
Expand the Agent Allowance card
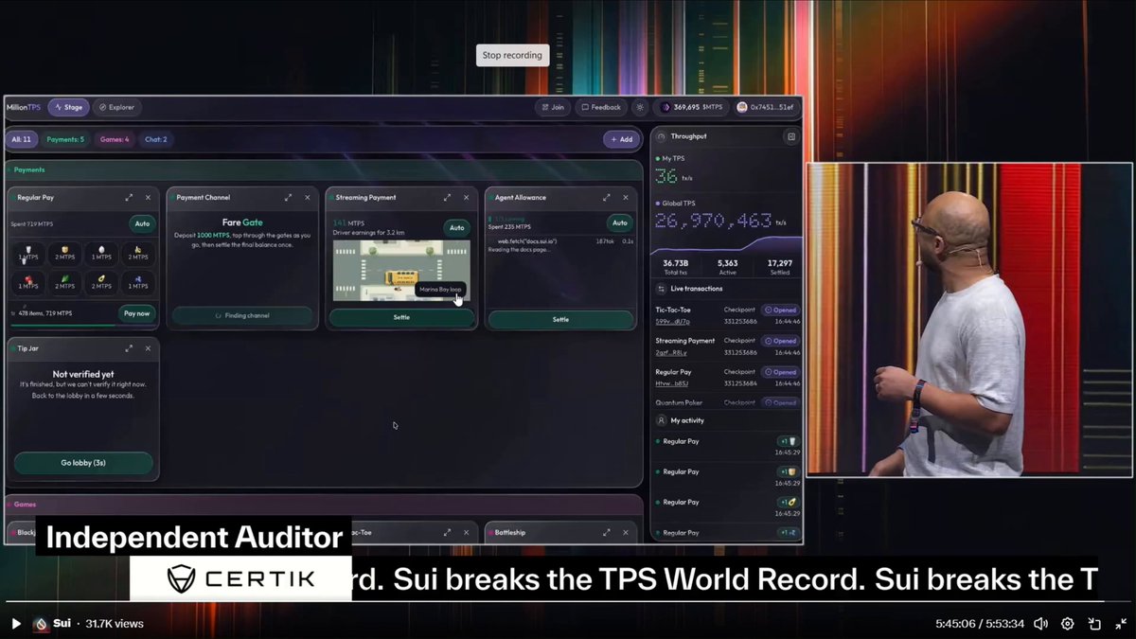coord(607,198)
